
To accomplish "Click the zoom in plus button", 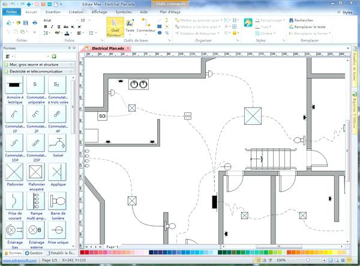I will point(324,260).
